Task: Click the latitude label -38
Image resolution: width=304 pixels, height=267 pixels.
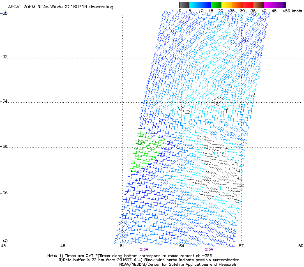Action: coord(4,193)
